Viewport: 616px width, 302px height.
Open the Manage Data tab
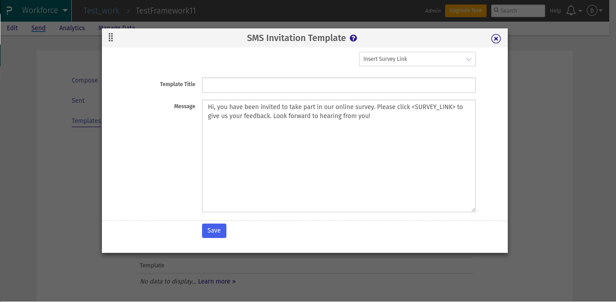tap(116, 28)
